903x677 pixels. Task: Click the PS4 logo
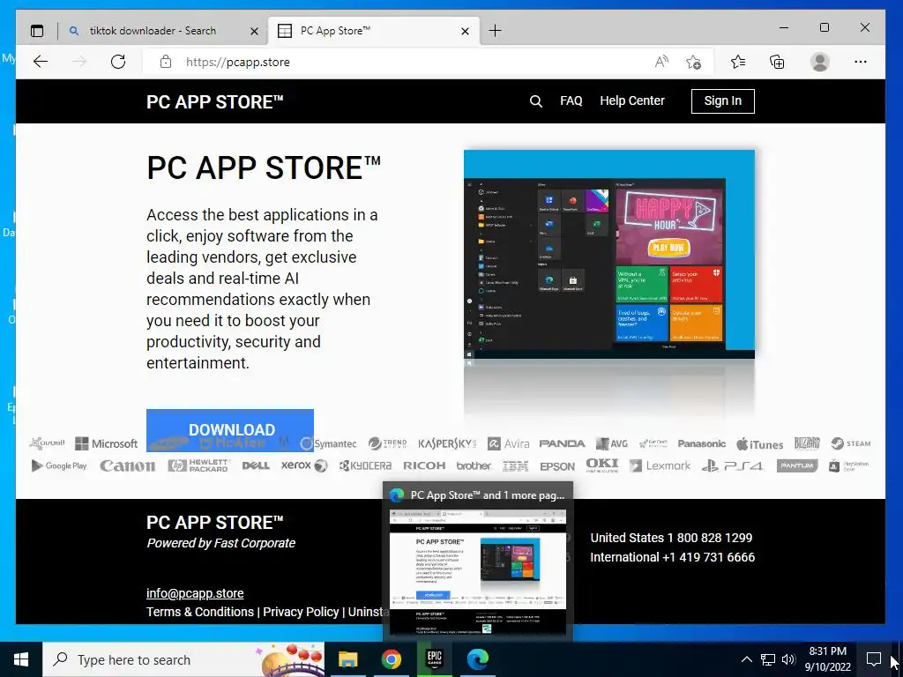[733, 465]
